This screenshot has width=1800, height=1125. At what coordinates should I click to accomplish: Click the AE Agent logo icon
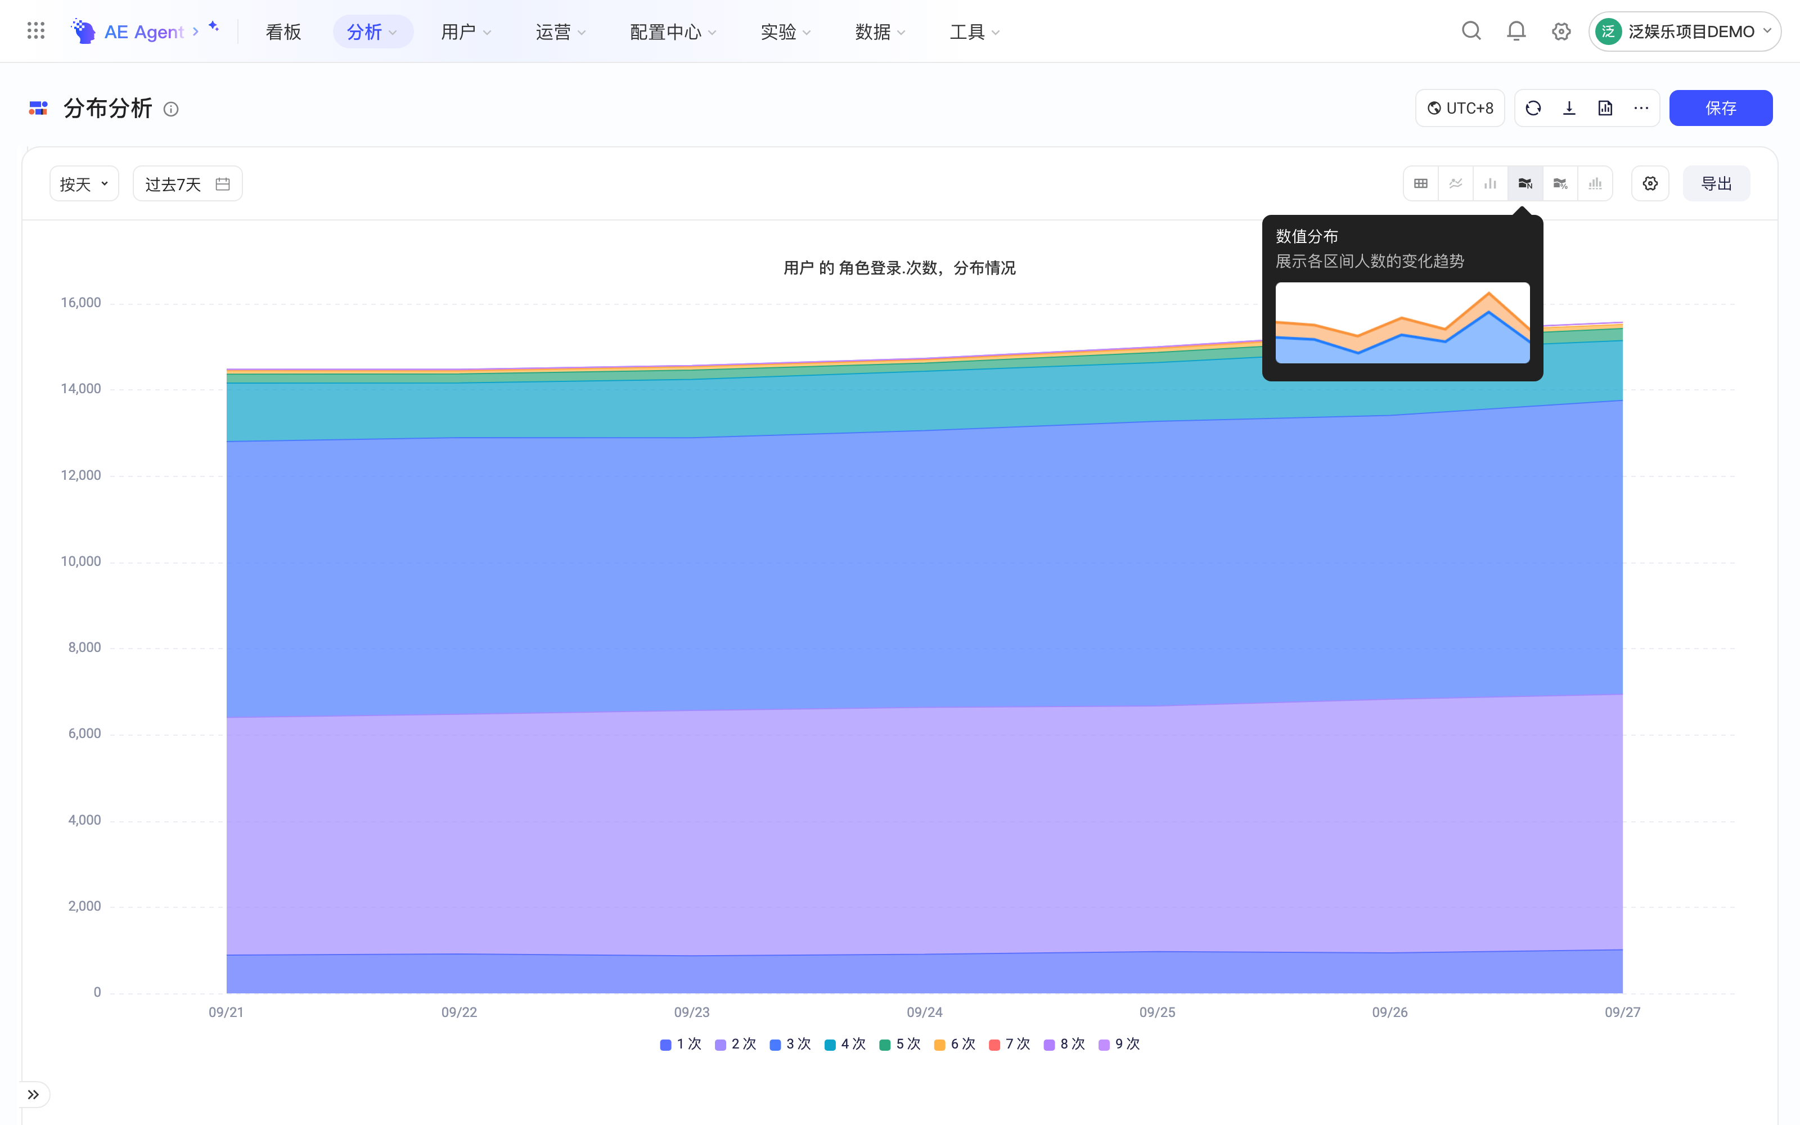[83, 30]
